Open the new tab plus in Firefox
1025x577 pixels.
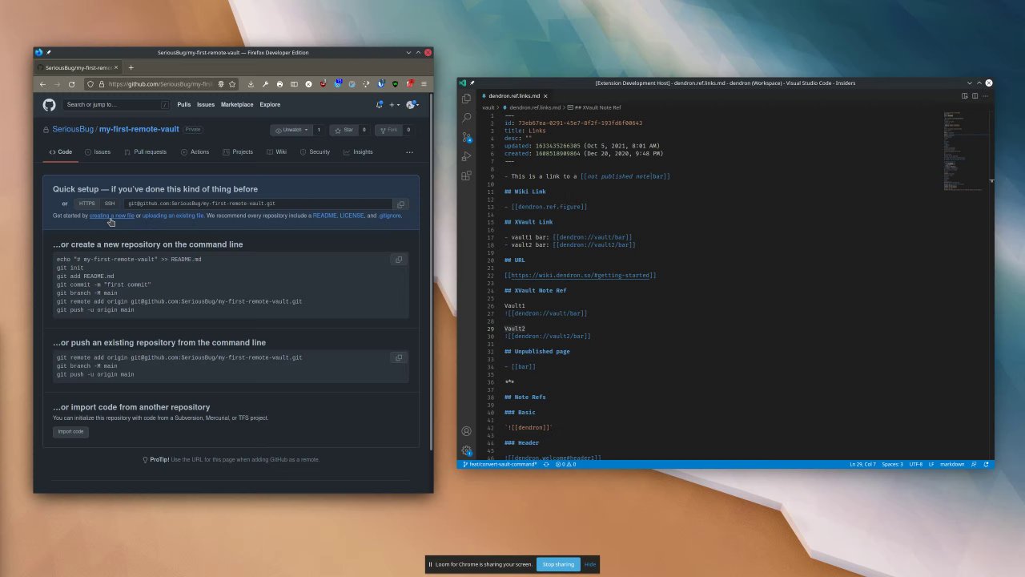tap(131, 68)
